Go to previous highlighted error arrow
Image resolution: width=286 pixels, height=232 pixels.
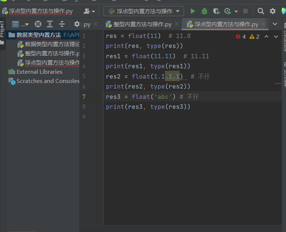(x=266, y=37)
